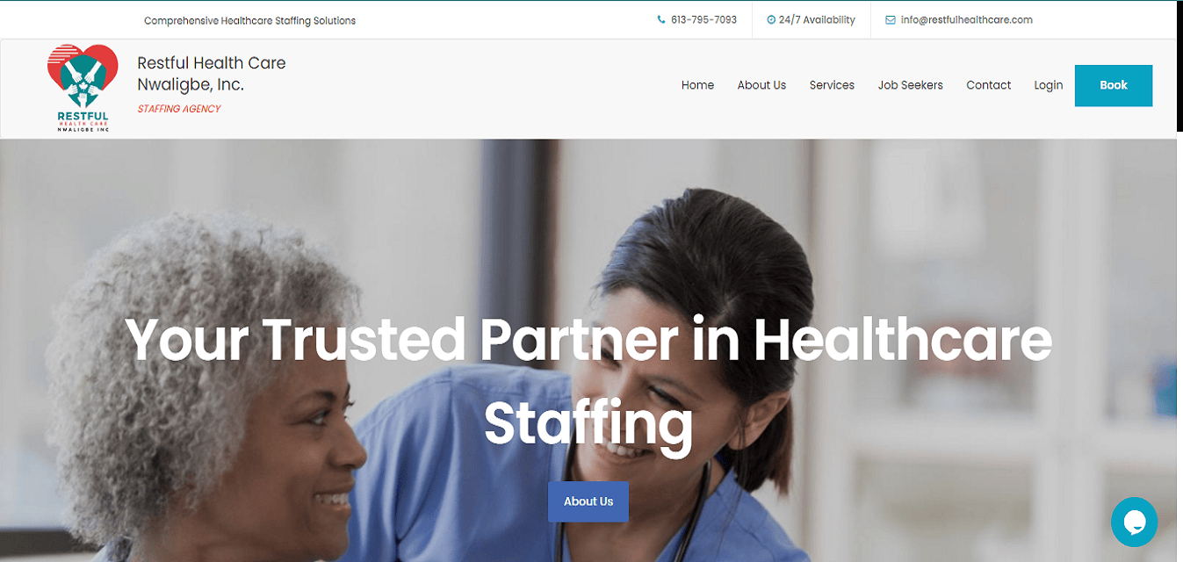The image size is (1183, 562).
Task: Select Job Seekers in the navigation
Action: coord(910,85)
